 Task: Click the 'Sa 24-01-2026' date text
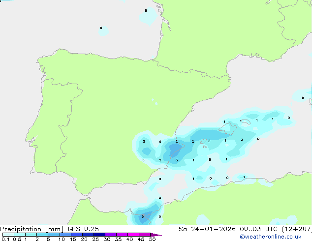tap(207, 229)
